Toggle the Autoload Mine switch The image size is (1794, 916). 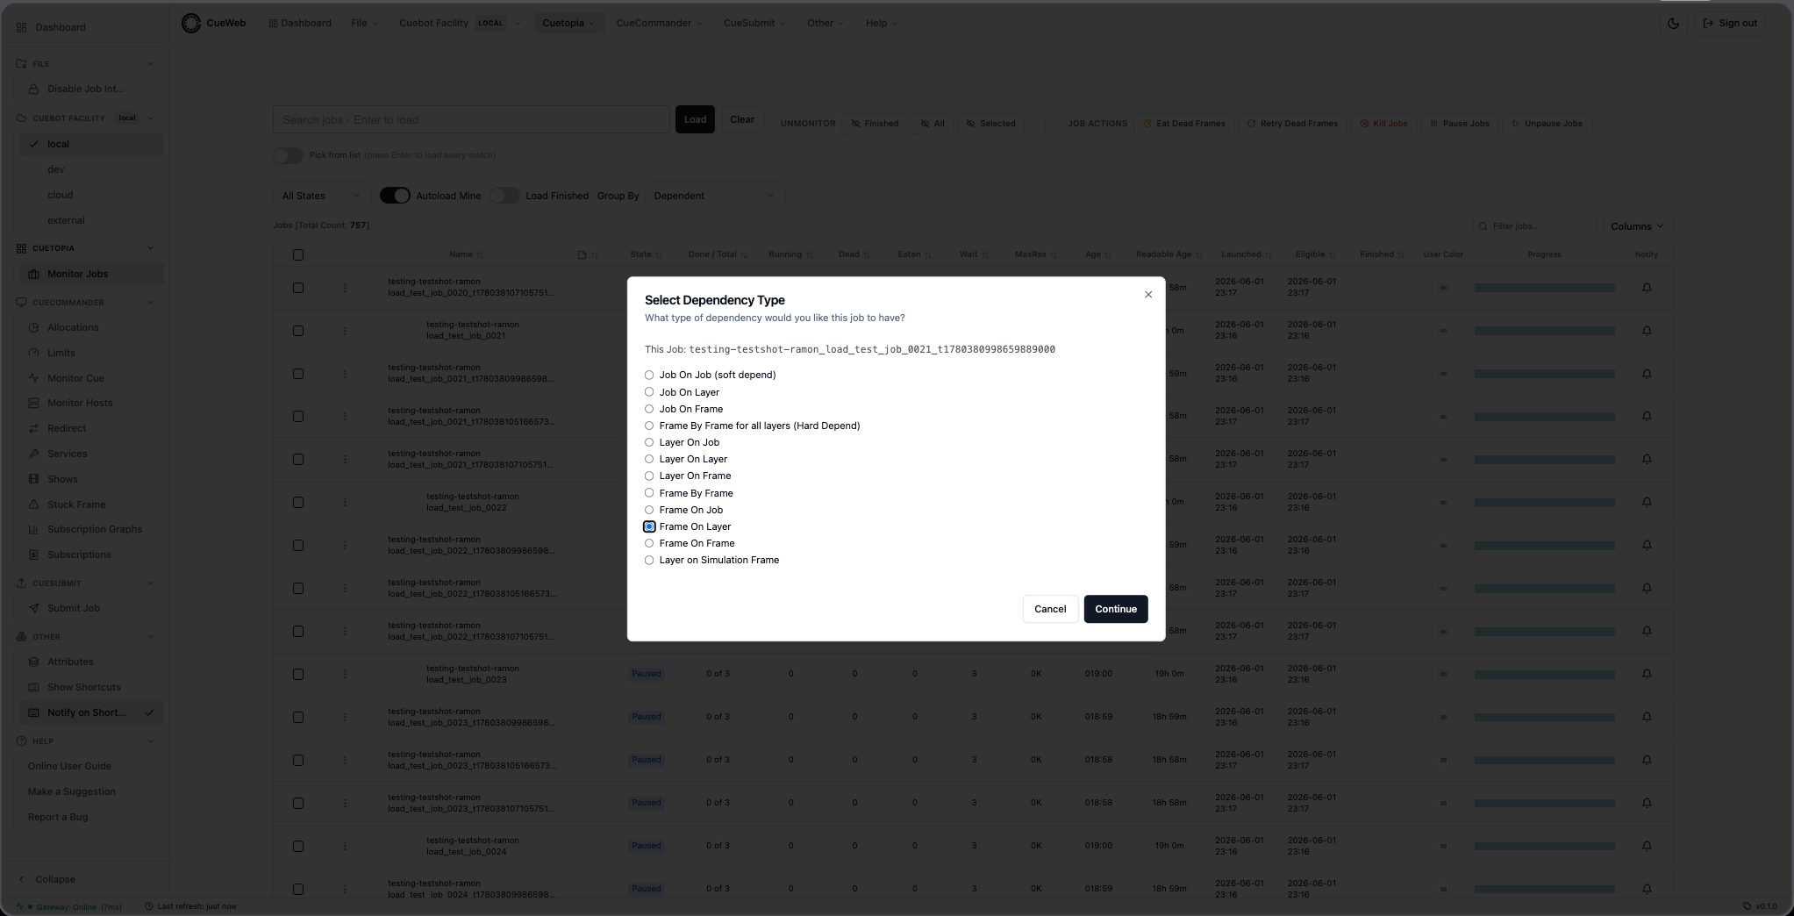[x=395, y=196]
